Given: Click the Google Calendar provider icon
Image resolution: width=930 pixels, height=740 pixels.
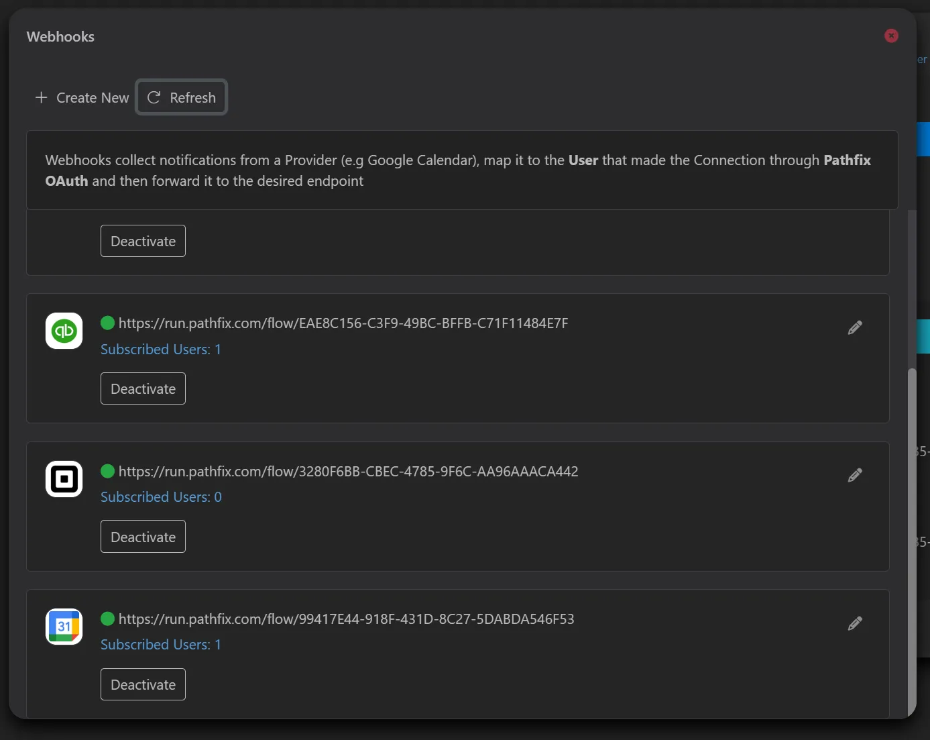Looking at the screenshot, I should click(x=64, y=627).
